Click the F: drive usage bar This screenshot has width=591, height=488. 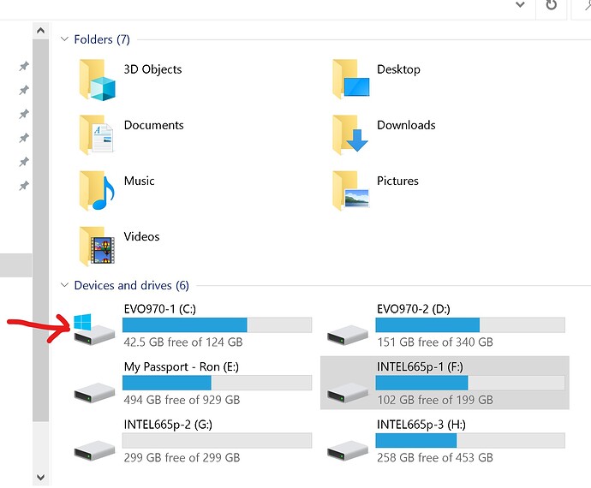[x=470, y=383]
